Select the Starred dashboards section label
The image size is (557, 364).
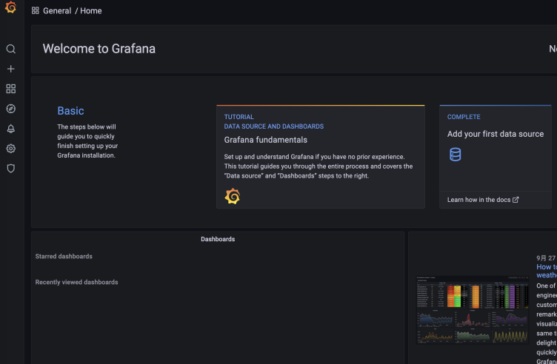point(64,256)
